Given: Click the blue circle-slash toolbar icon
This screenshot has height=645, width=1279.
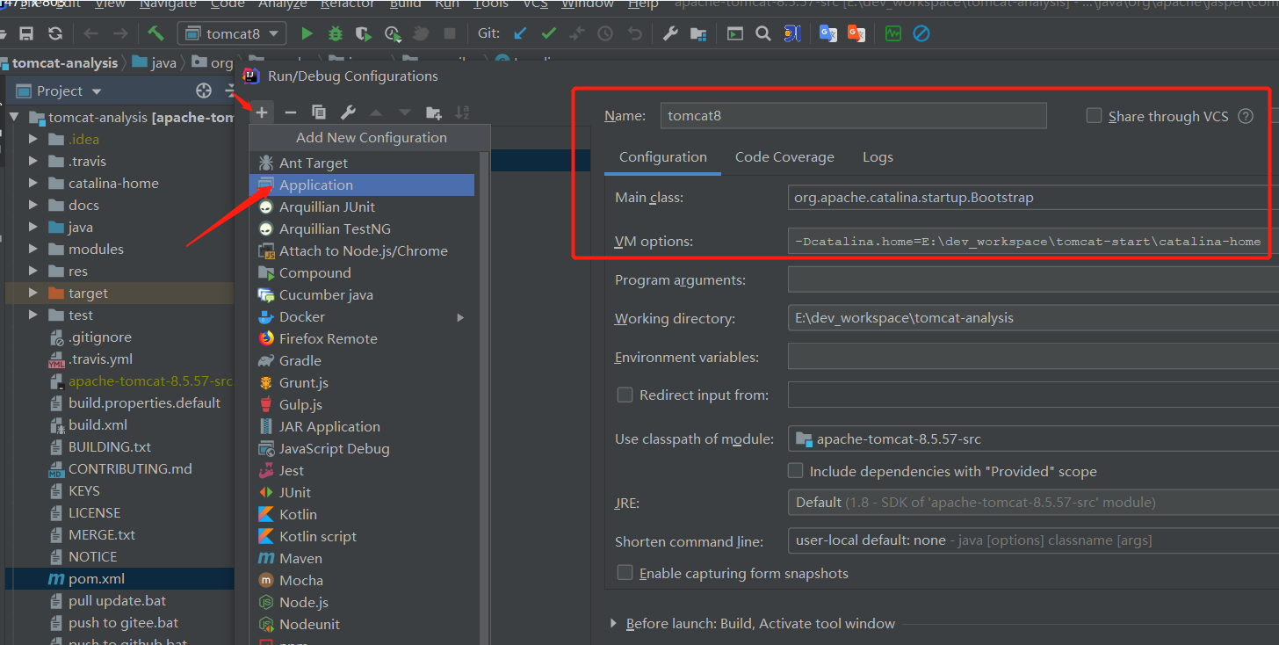Looking at the screenshot, I should pos(921,34).
